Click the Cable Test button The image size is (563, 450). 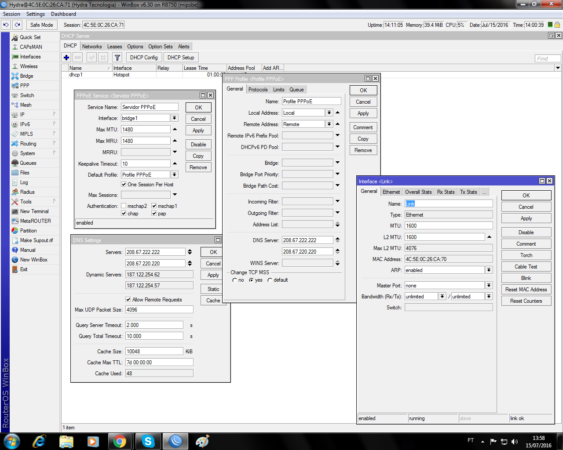pyautogui.click(x=526, y=267)
